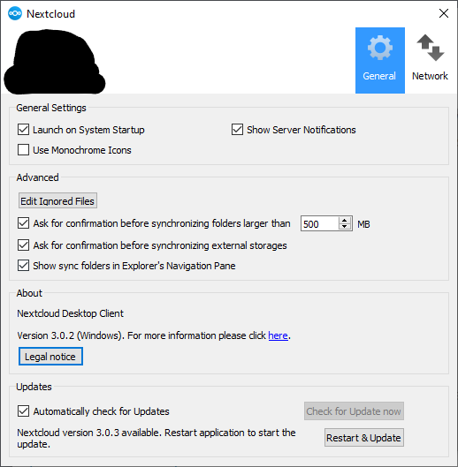The height and width of the screenshot is (467, 458).
Task: Uncheck Show Server Notifications
Action: coord(237,130)
